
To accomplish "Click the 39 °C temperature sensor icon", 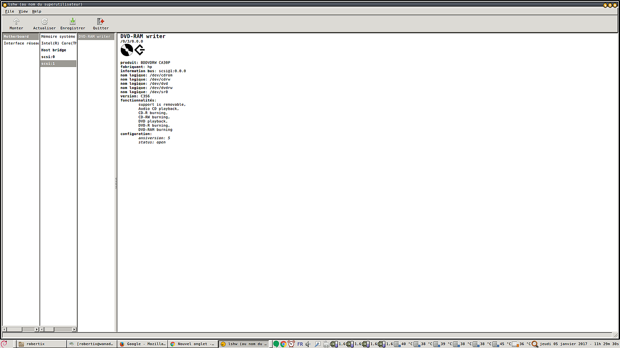I will (x=436, y=344).
